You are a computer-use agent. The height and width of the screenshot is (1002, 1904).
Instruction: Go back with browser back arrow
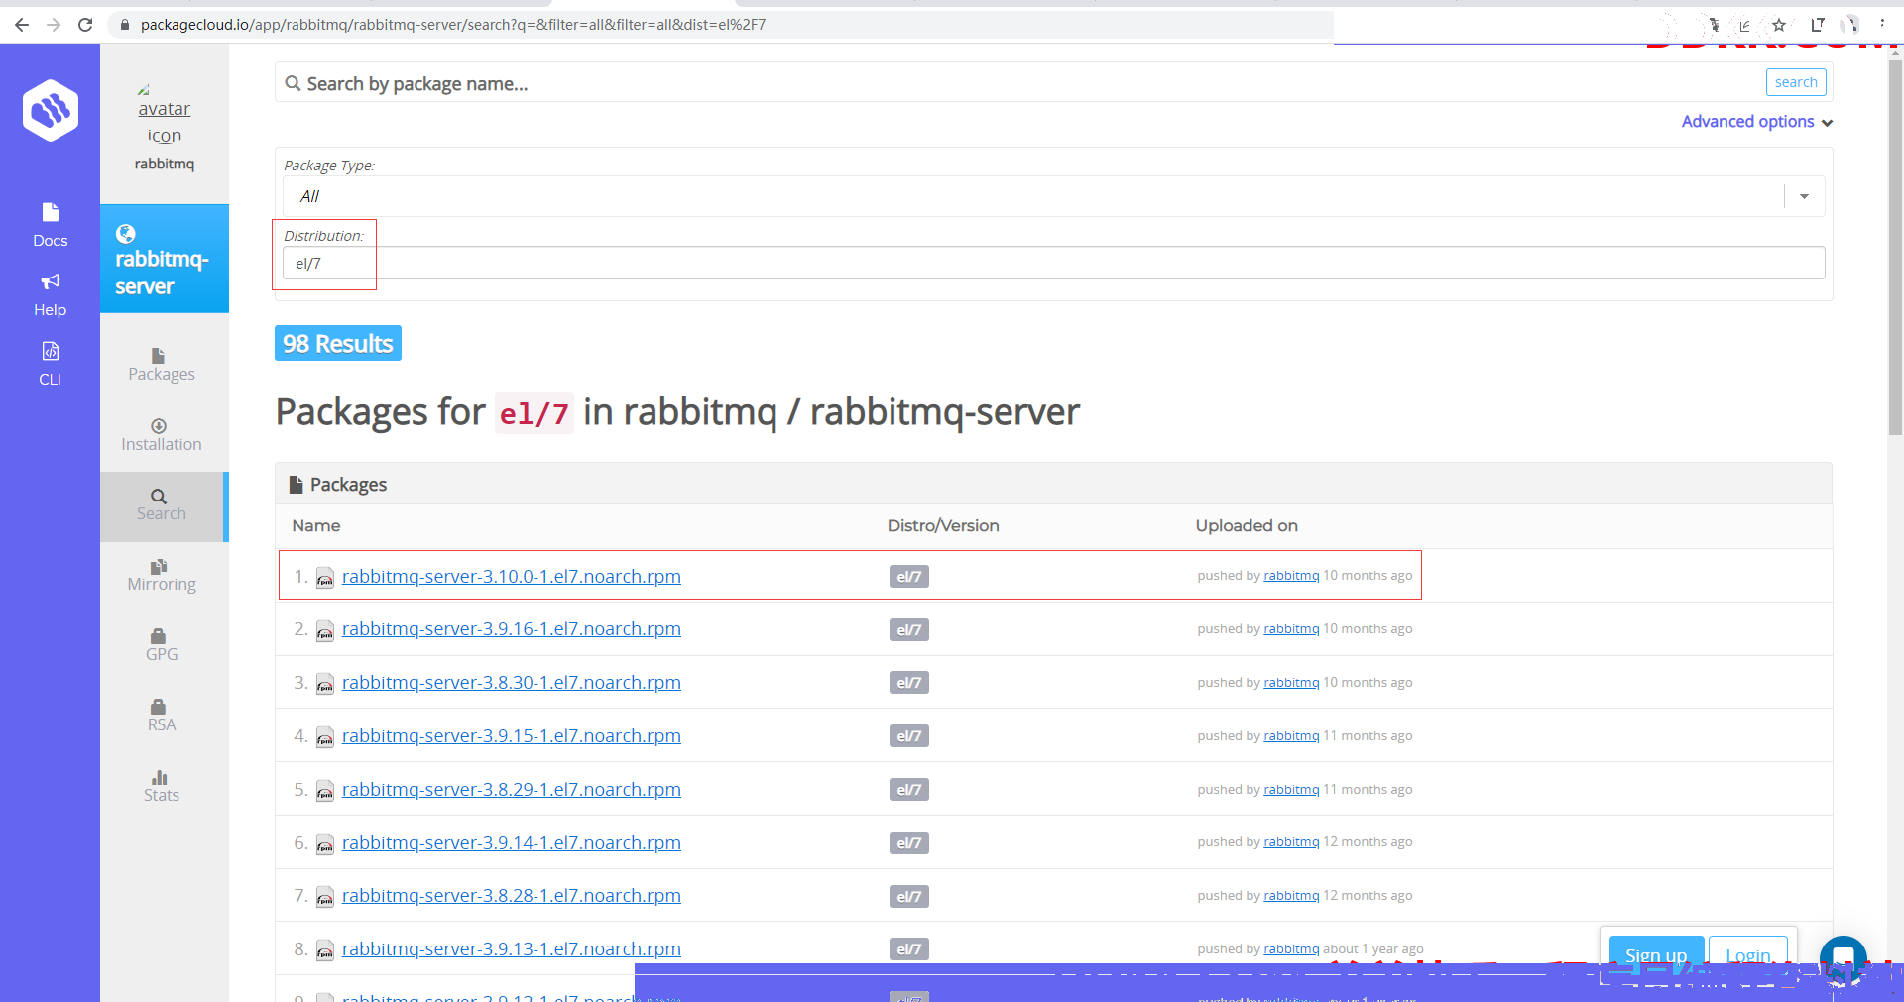(x=22, y=25)
